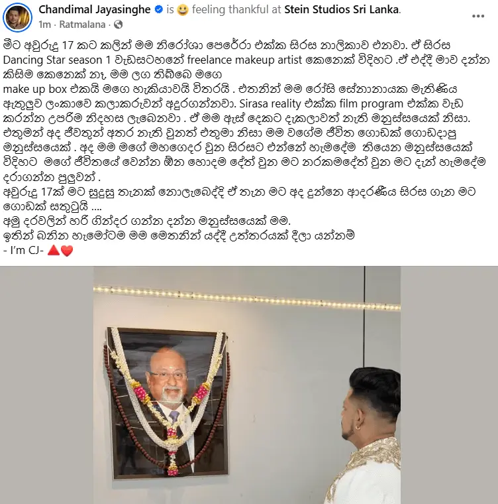Click the man in white outfit in photo
The image size is (498, 504).
pos(364,436)
